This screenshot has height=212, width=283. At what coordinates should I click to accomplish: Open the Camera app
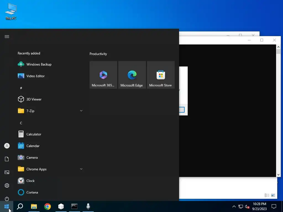[51, 157]
